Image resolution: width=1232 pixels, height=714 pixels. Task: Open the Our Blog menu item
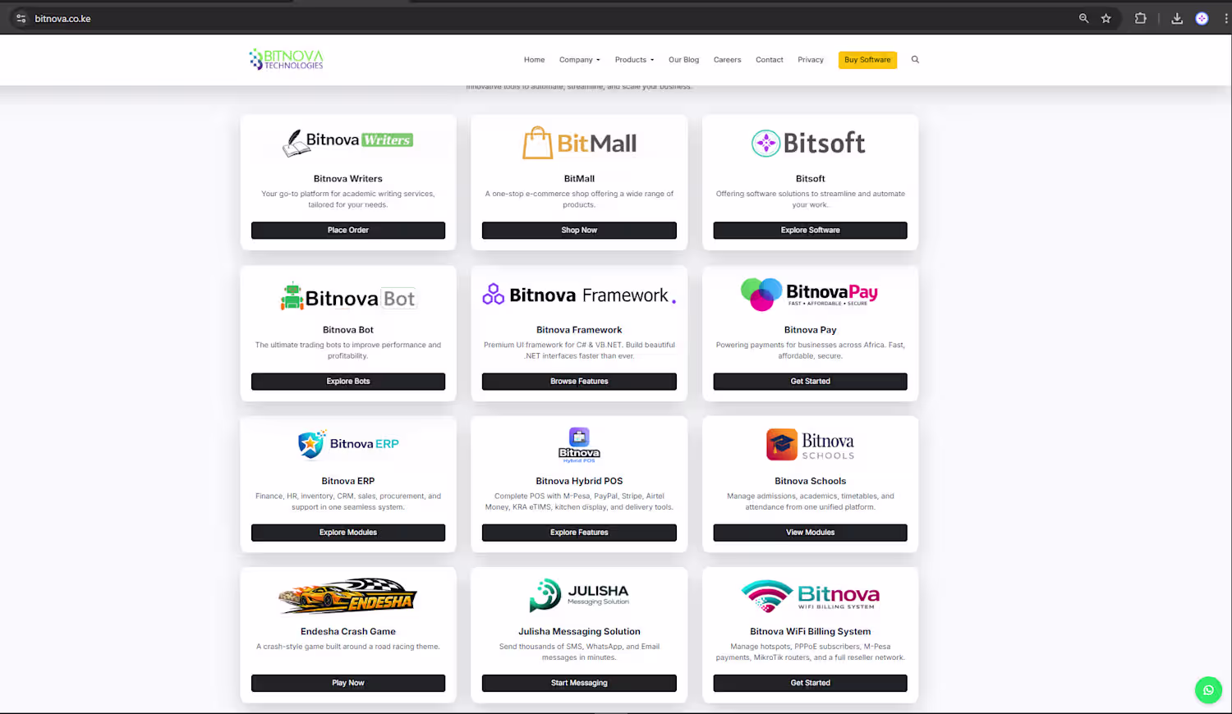point(683,60)
